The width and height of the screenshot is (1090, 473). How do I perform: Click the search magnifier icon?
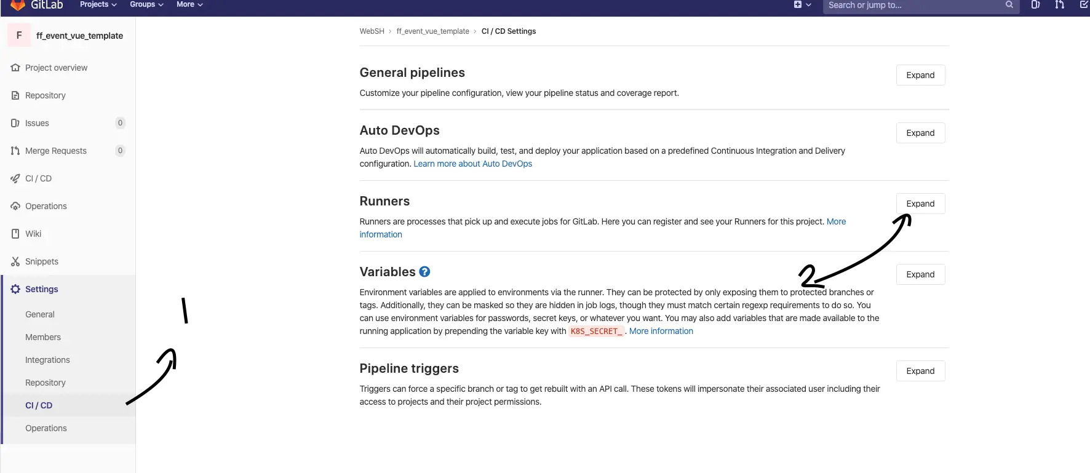coord(1009,5)
